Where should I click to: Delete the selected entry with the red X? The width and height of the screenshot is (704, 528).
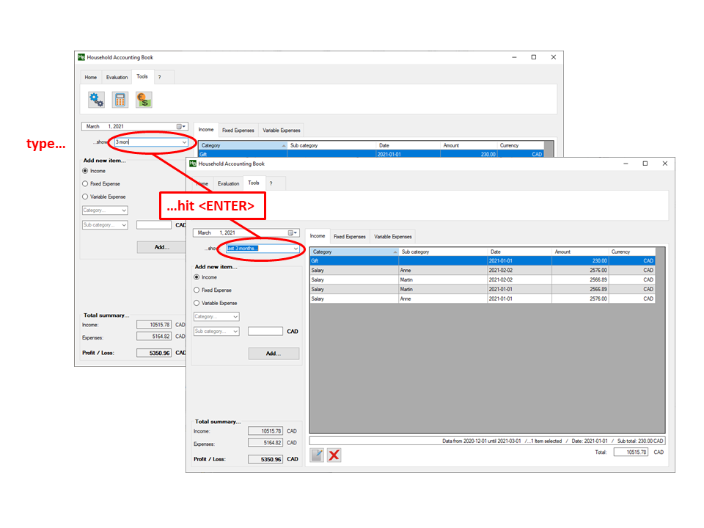pos(334,455)
